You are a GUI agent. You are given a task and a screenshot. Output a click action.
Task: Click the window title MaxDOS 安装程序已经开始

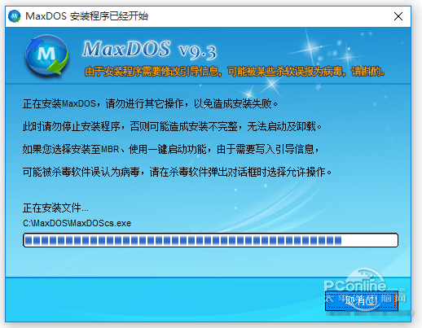(87, 16)
